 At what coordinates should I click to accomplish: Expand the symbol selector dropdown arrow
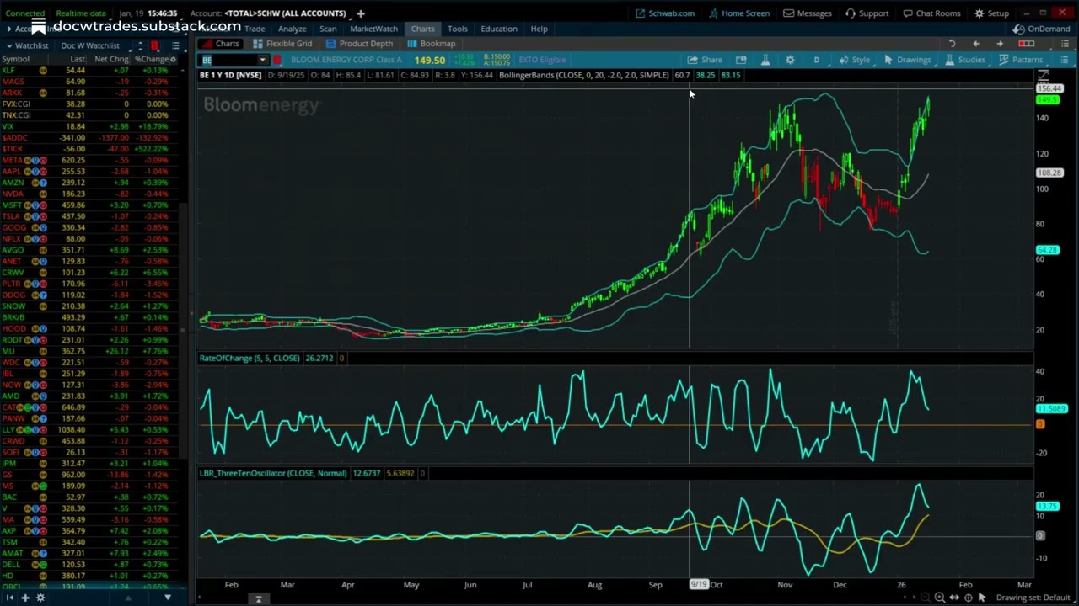pyautogui.click(x=262, y=60)
